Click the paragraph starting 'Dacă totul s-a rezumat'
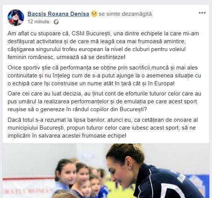Screen dimensions: 212x198 [x=103, y=128]
